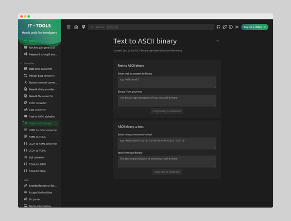291x221 pixels.
Task: Click the TOML to YAML icon
Action: click(x=25, y=171)
